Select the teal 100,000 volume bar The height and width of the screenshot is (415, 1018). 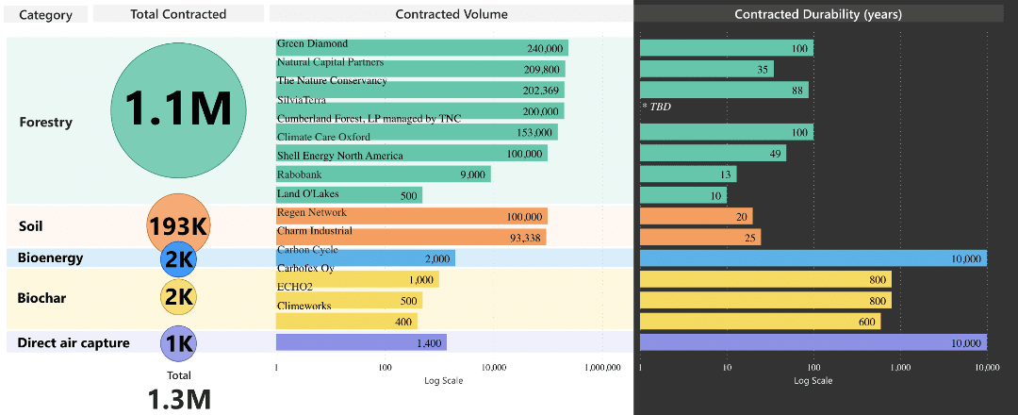[x=412, y=154]
